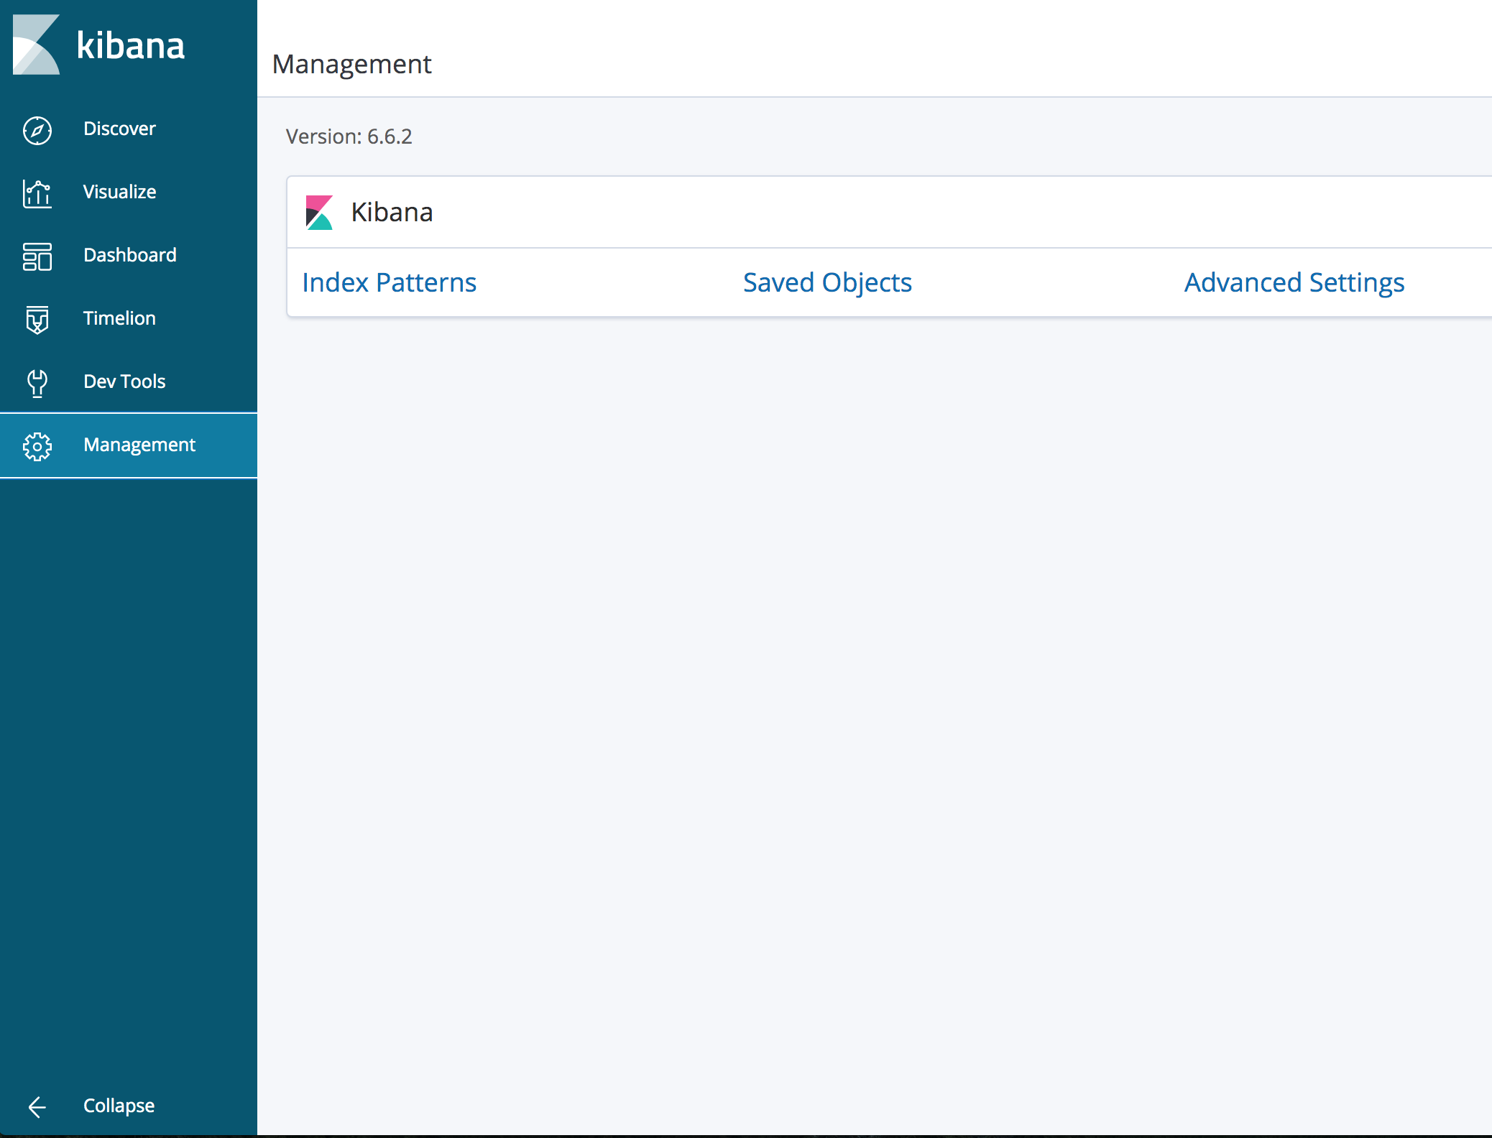Image resolution: width=1492 pixels, height=1138 pixels.
Task: Click the Collapse left arrow icon
Action: tap(37, 1107)
